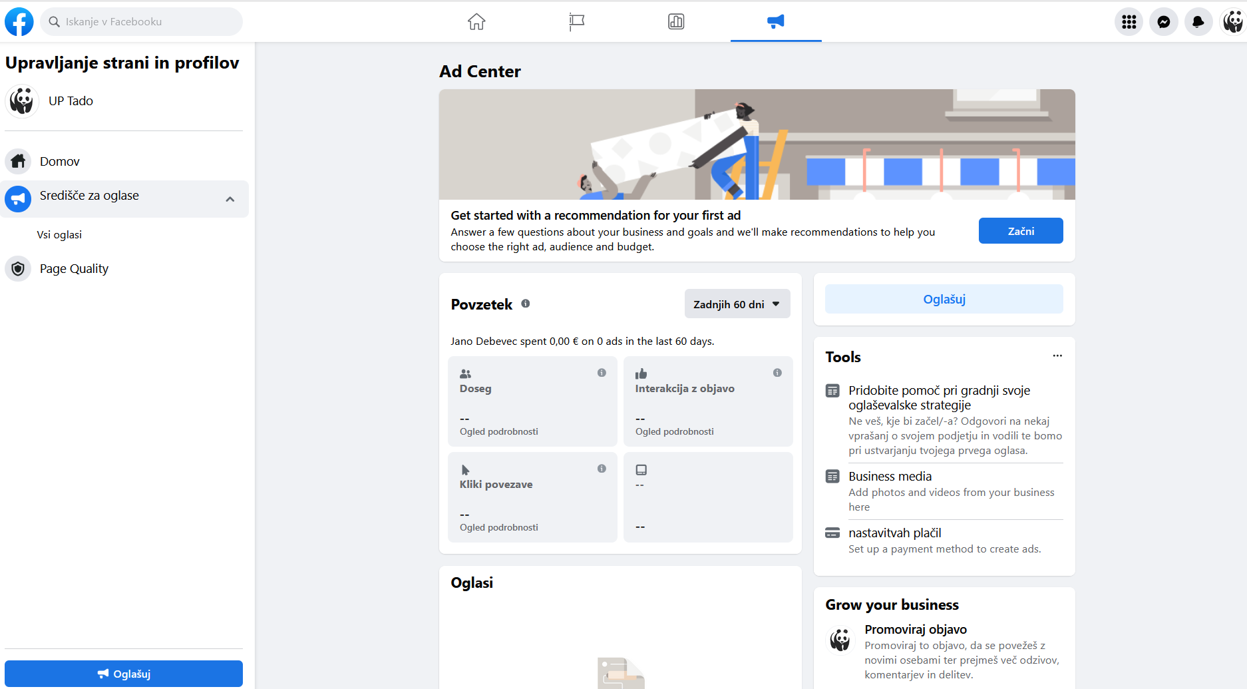This screenshot has width=1247, height=689.
Task: Open Ogled podrobnosti under Kliki povezave
Action: click(x=499, y=527)
